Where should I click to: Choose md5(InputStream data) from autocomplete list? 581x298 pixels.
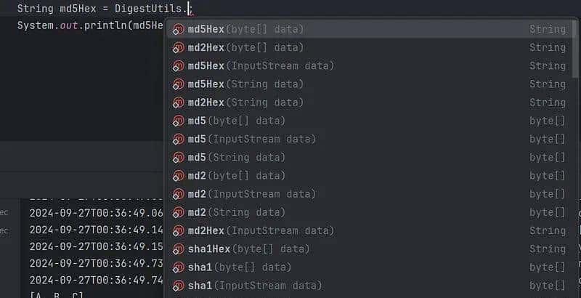251,139
